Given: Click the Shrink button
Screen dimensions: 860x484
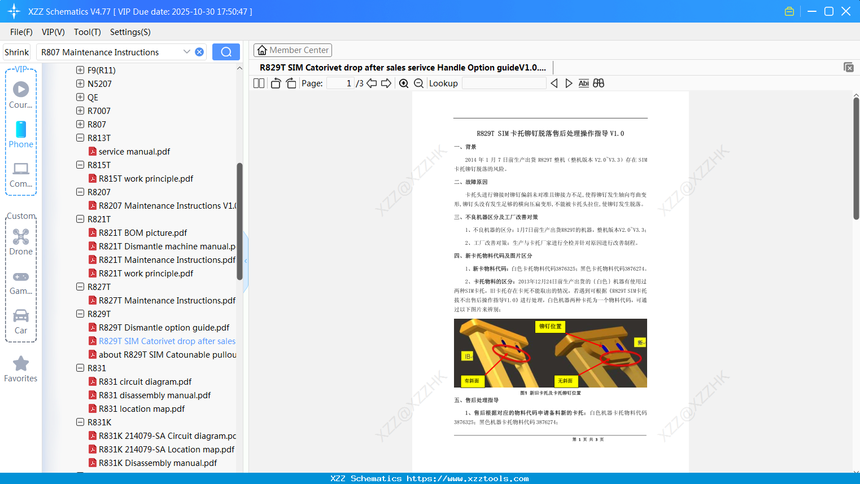Looking at the screenshot, I should tap(16, 52).
